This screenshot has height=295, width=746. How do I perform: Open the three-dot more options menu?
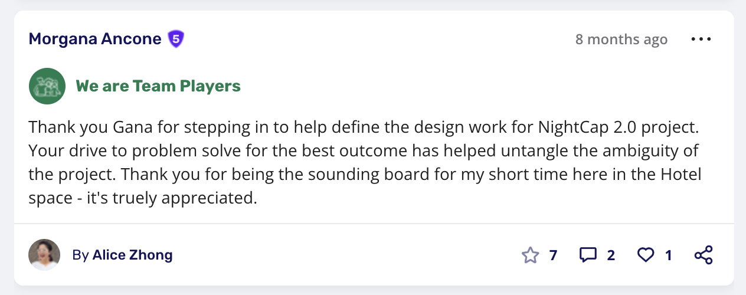(701, 40)
